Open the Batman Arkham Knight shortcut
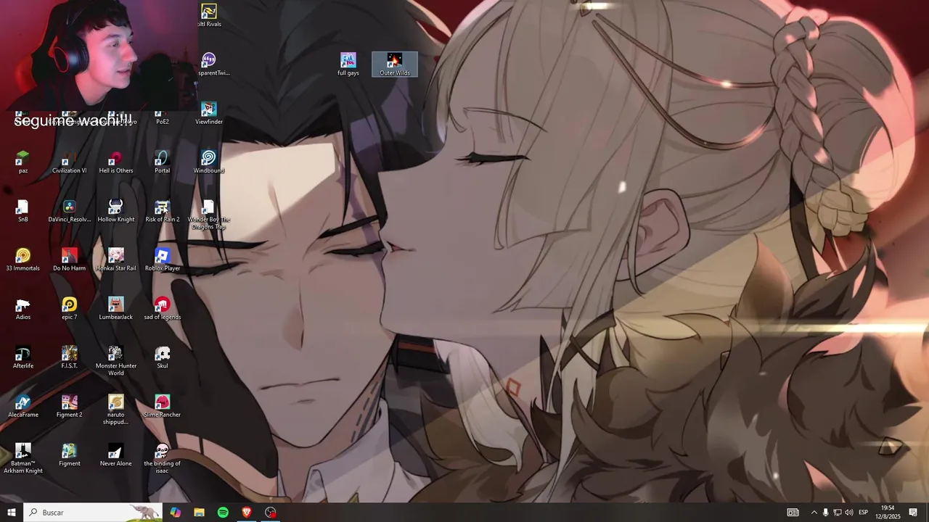 point(23,459)
